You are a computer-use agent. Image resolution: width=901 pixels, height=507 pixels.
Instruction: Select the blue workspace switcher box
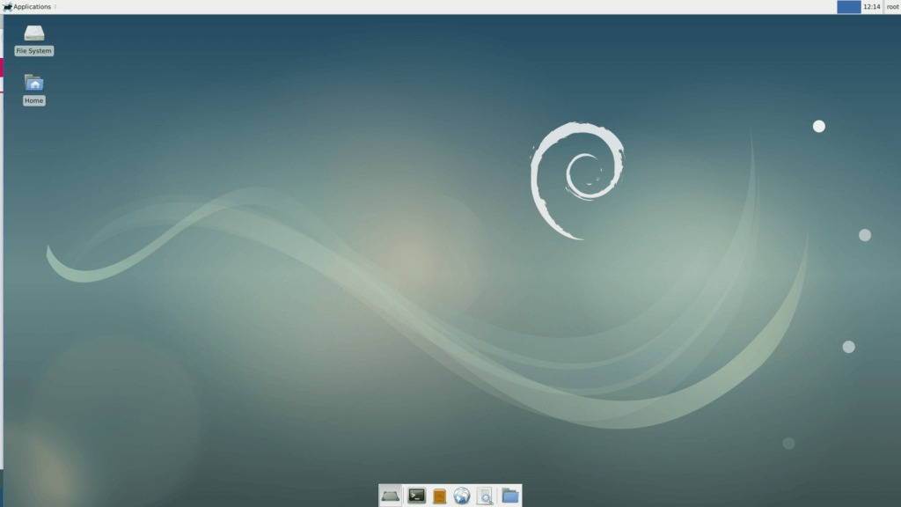coord(849,7)
